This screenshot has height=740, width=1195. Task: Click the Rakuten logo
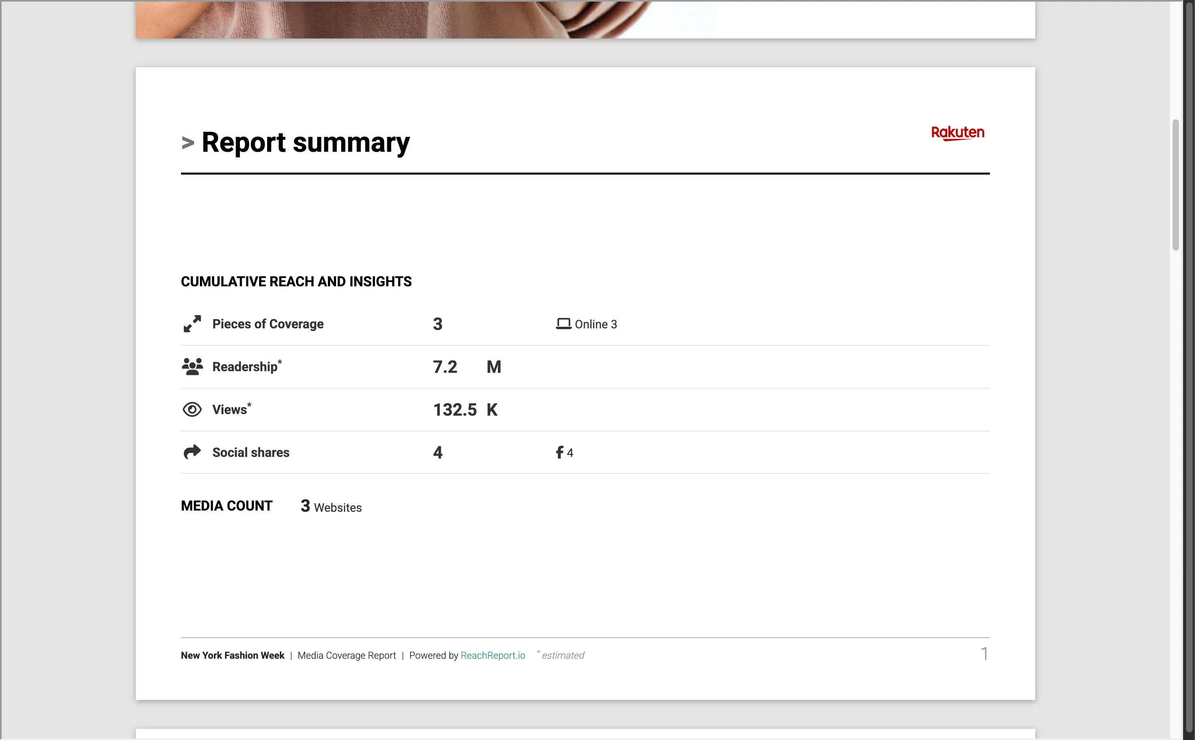coord(958,133)
